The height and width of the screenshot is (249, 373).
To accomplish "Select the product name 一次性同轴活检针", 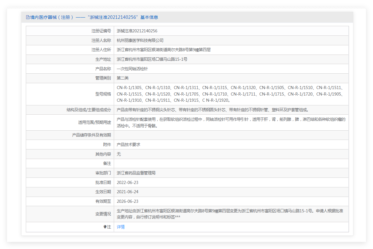I will pyautogui.click(x=132, y=69).
